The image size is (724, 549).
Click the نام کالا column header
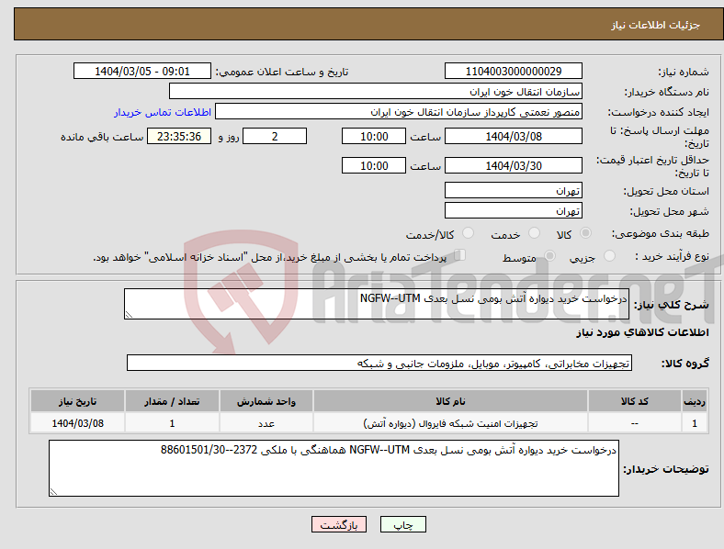450,401
